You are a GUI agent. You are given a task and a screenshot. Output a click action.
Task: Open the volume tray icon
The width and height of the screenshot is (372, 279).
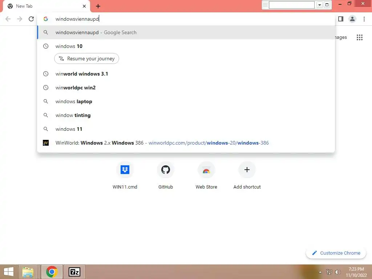[x=337, y=272]
